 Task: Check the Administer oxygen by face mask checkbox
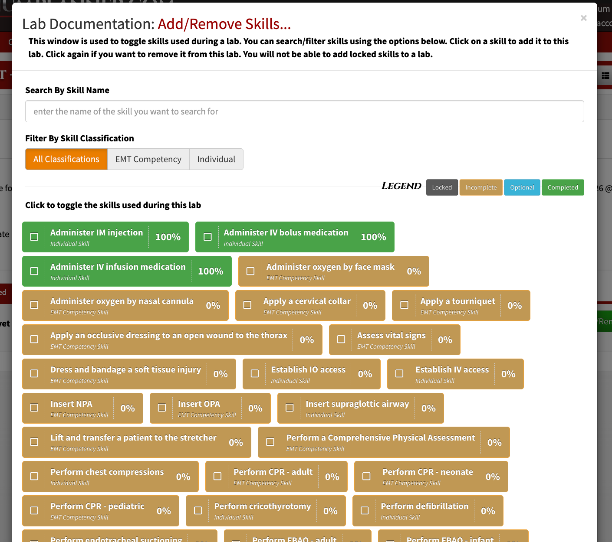point(250,271)
